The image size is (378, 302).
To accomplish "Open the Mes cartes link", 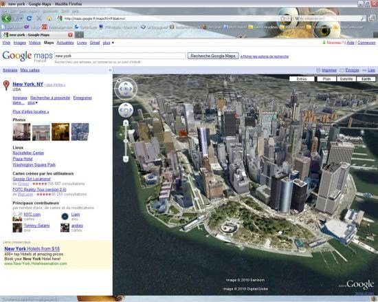I will 30,70.
